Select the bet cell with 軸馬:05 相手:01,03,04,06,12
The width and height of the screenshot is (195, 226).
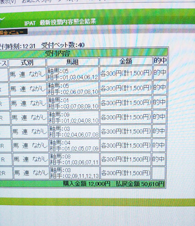click(73, 74)
